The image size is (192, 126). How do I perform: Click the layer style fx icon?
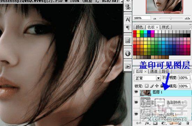147,123
